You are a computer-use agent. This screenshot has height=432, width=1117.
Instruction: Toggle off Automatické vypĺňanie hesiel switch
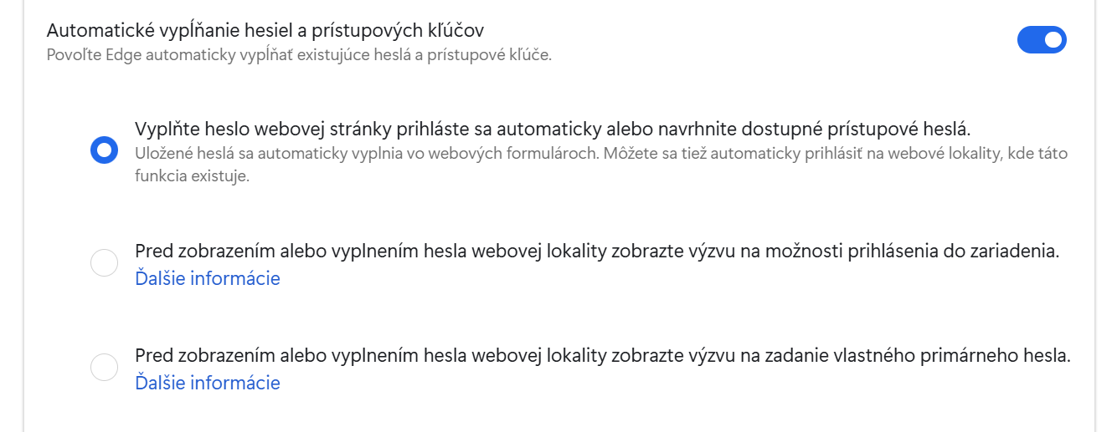coord(1041,39)
